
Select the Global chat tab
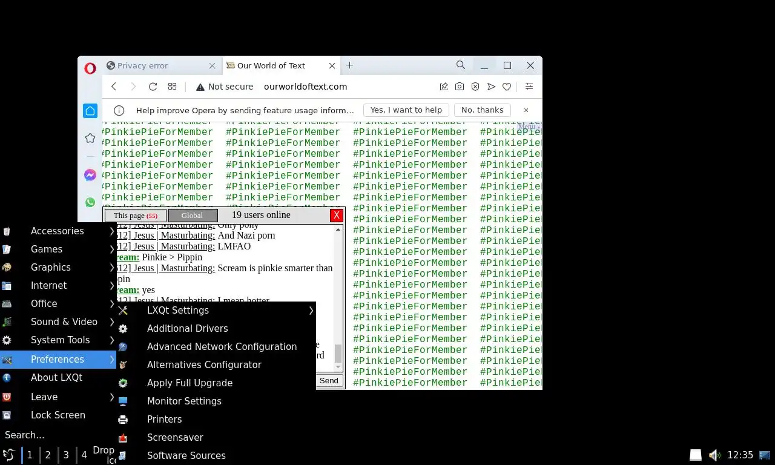193,216
